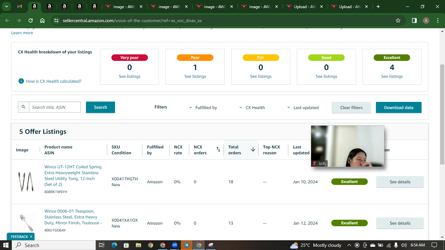Screen dimensions: 445x250
Task: Open How is CX Health calculated
Action: (54, 81)
